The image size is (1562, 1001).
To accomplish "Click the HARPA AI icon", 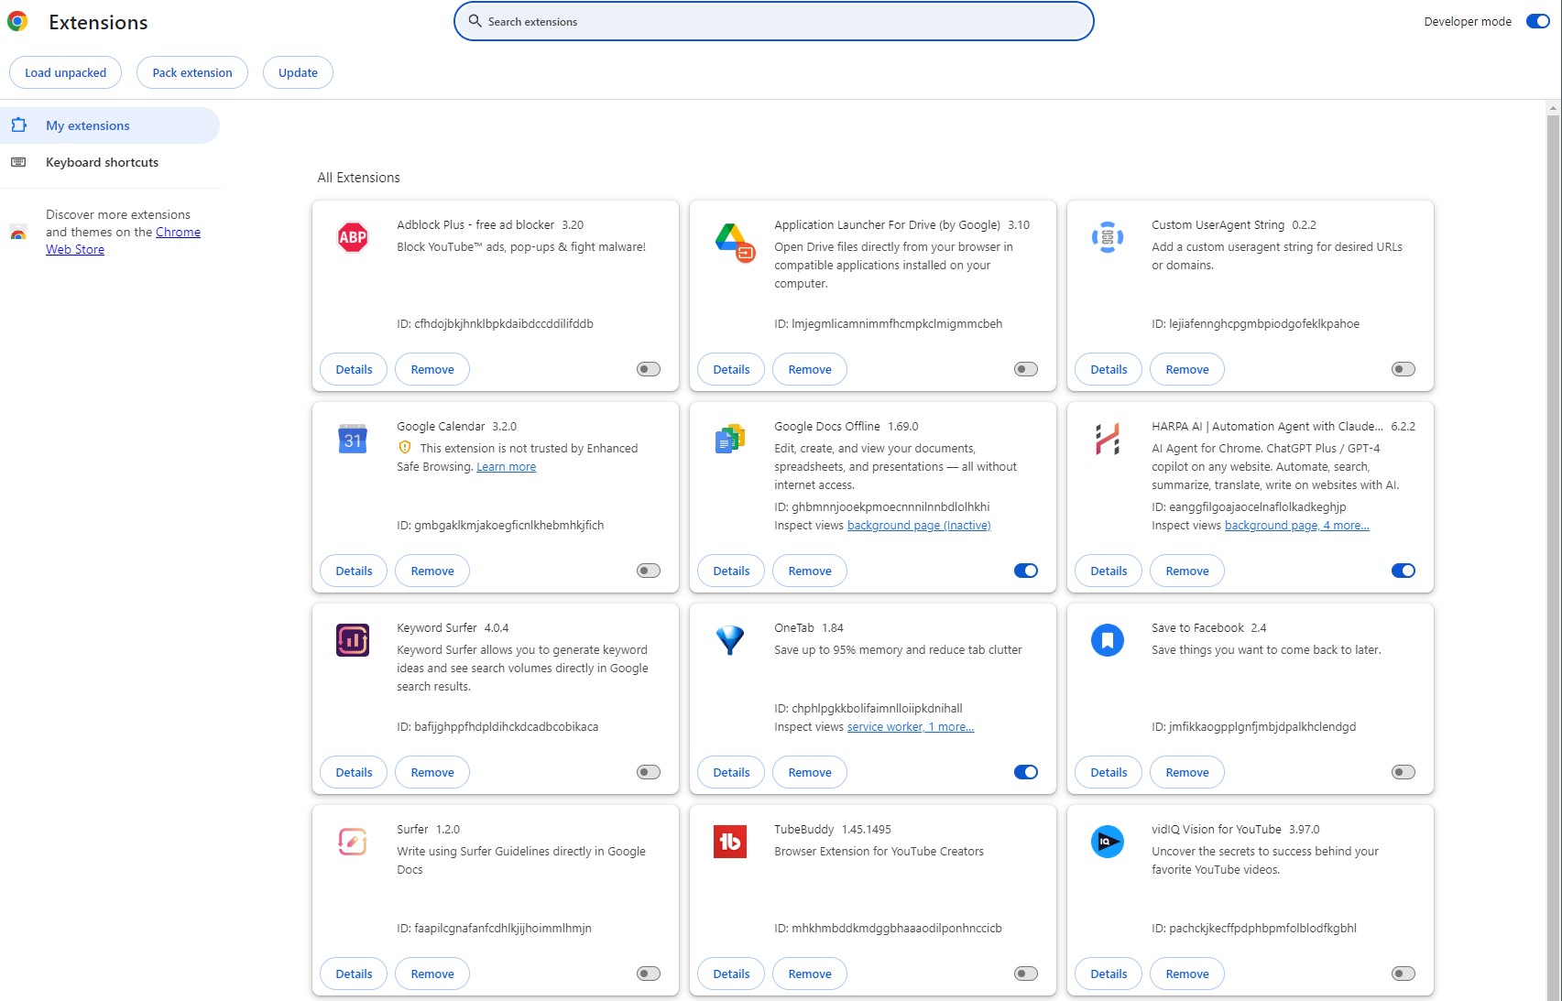I will click(x=1108, y=440).
